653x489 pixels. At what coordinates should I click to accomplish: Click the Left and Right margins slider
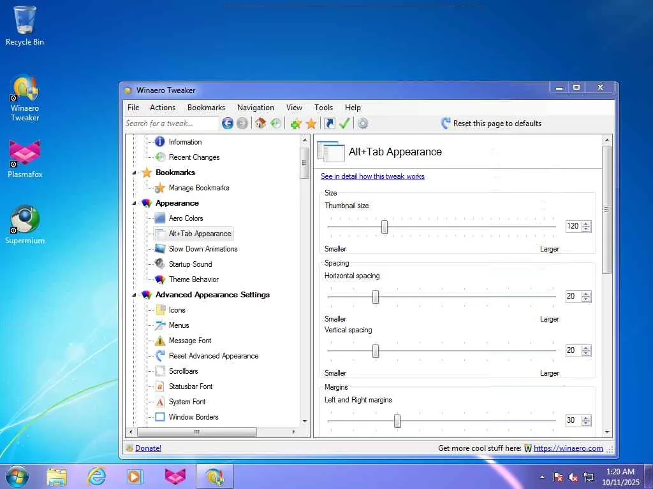tap(397, 421)
